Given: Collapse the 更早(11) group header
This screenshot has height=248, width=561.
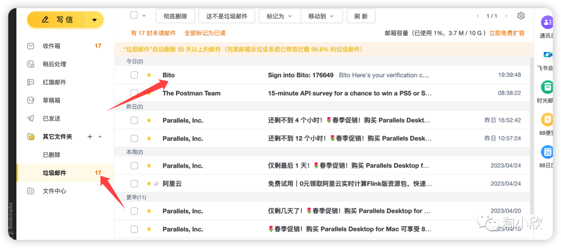Looking at the screenshot, I should pyautogui.click(x=136, y=197).
